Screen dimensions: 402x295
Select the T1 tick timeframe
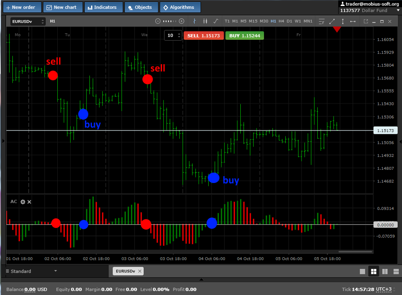pos(227,21)
